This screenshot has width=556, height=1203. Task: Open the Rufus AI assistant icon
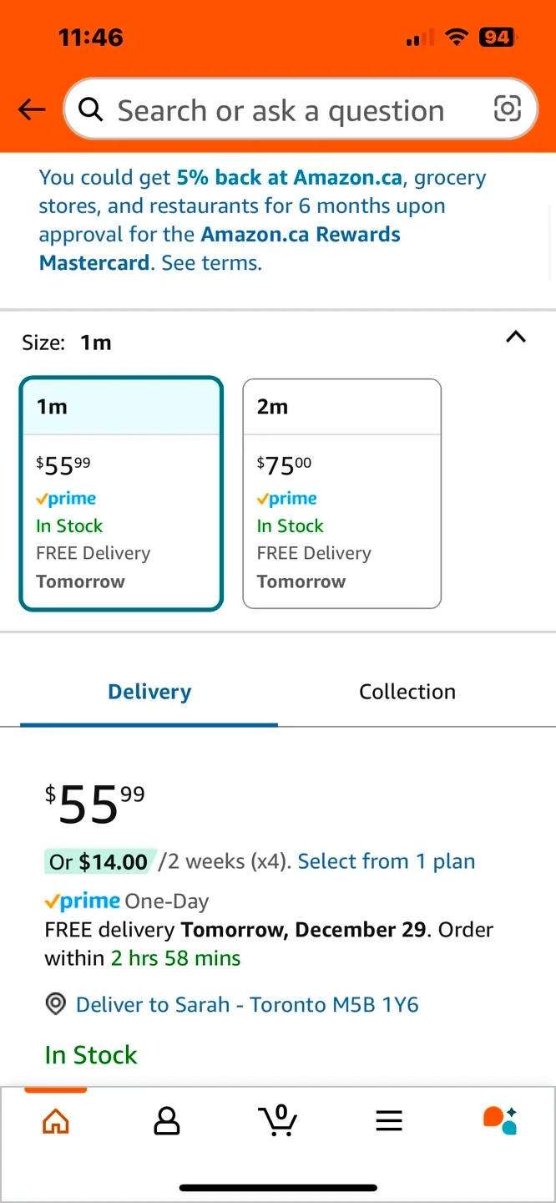coord(500,1120)
